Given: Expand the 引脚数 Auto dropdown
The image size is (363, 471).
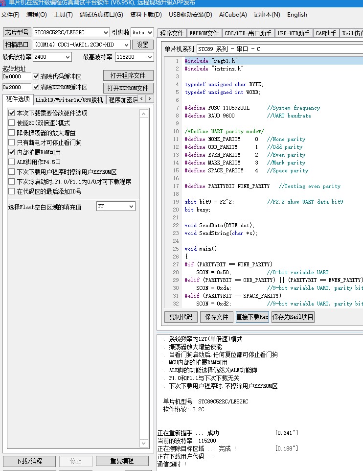Looking at the screenshot, I should point(150,32).
